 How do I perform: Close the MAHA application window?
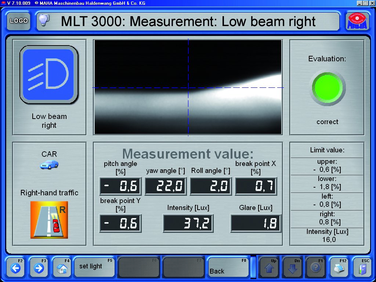pos(372,3)
